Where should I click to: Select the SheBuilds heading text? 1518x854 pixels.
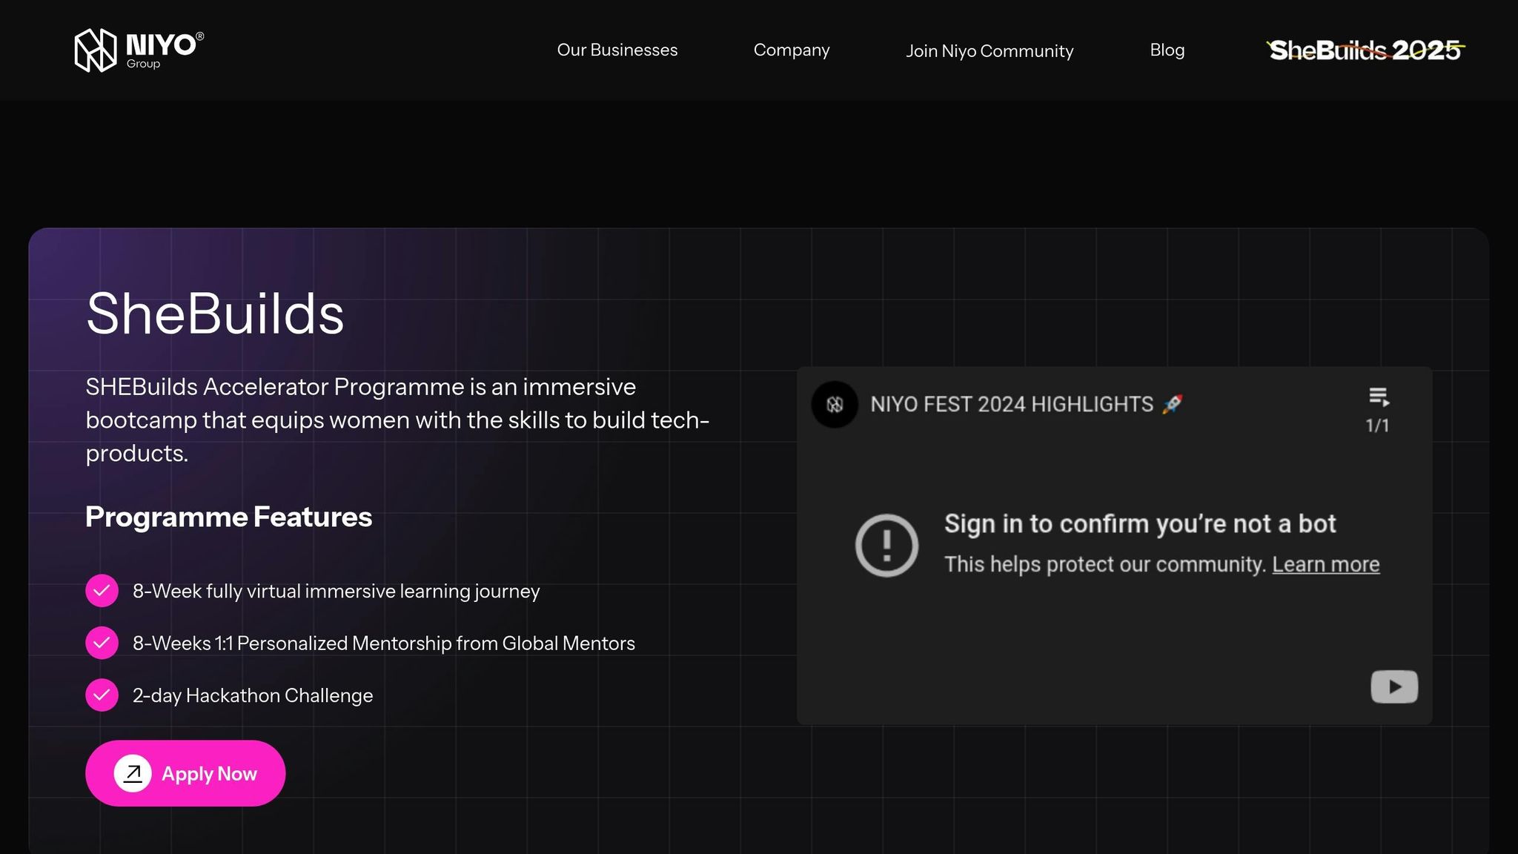[215, 314]
